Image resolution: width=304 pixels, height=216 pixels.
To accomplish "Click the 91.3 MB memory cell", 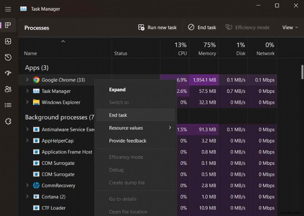I will [x=204, y=129].
